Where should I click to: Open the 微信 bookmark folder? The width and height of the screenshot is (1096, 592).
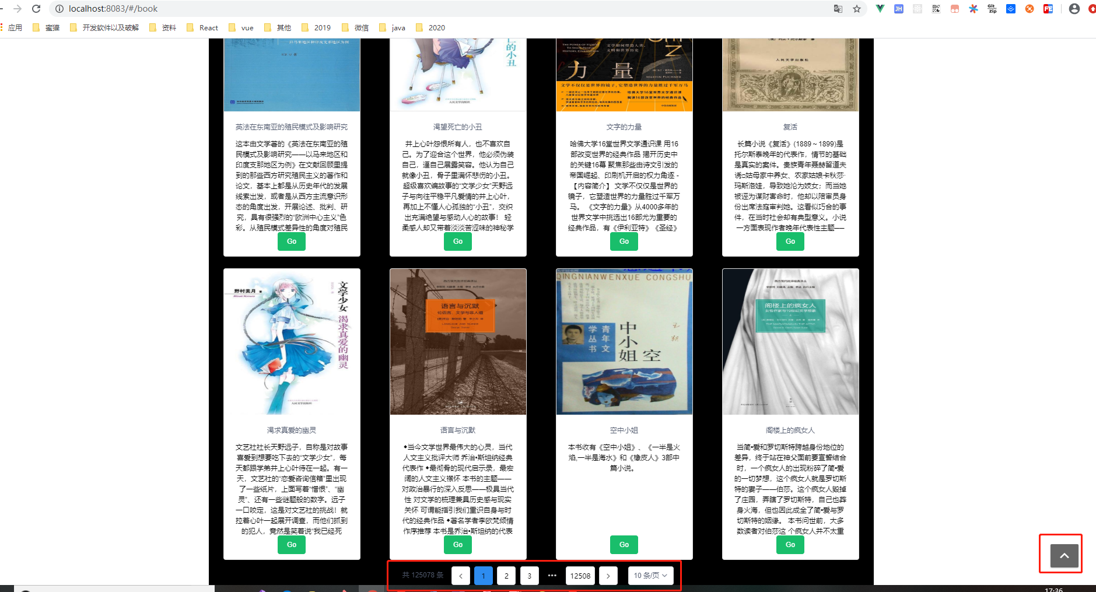tap(355, 27)
